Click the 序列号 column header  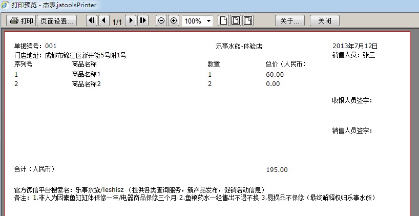click(x=23, y=64)
